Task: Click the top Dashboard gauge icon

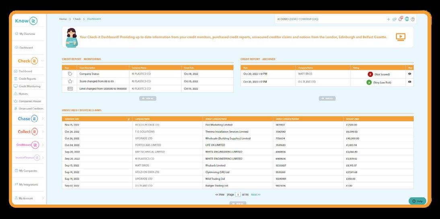Action: (16, 48)
